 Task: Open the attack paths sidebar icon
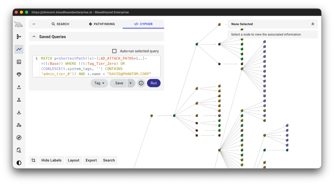pos(19,37)
